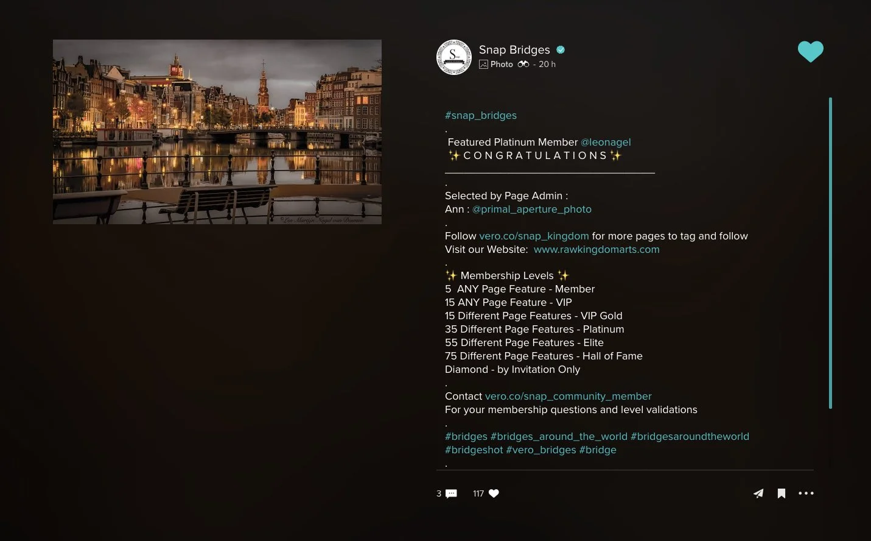Open the Snap Bridges profile name
The height and width of the screenshot is (541, 871).
click(x=514, y=50)
